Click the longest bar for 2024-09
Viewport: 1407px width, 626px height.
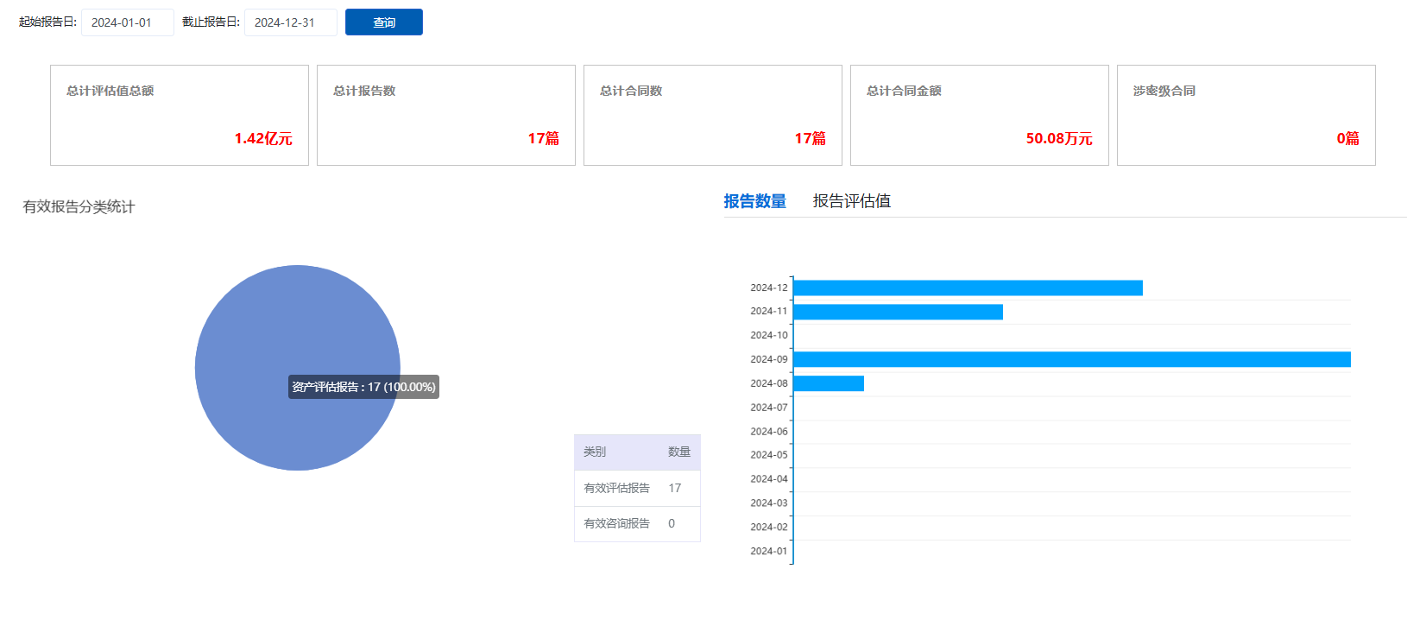coord(1070,359)
